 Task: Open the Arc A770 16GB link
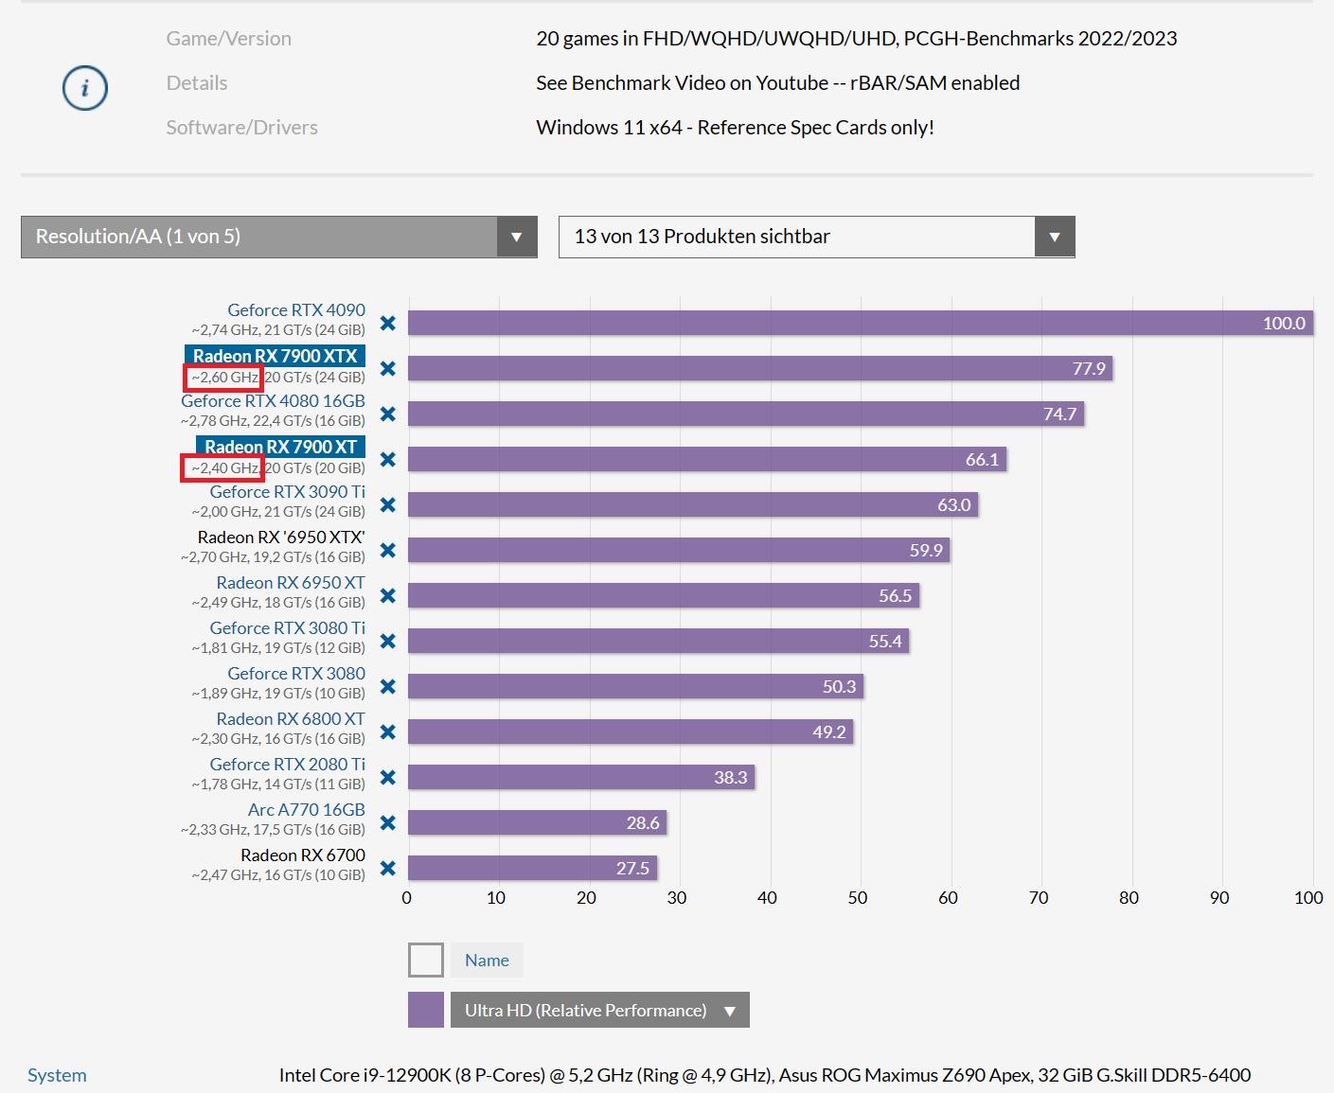(307, 810)
